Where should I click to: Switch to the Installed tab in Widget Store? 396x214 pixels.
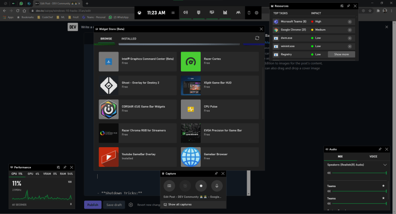tap(129, 39)
